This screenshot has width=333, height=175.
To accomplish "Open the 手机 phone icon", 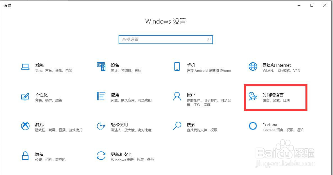I will coord(177,66).
